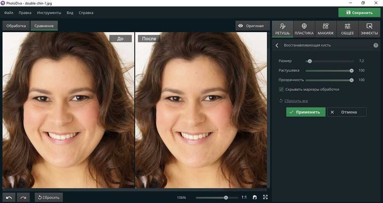Select the Общее general settings tab

[x=347, y=29]
